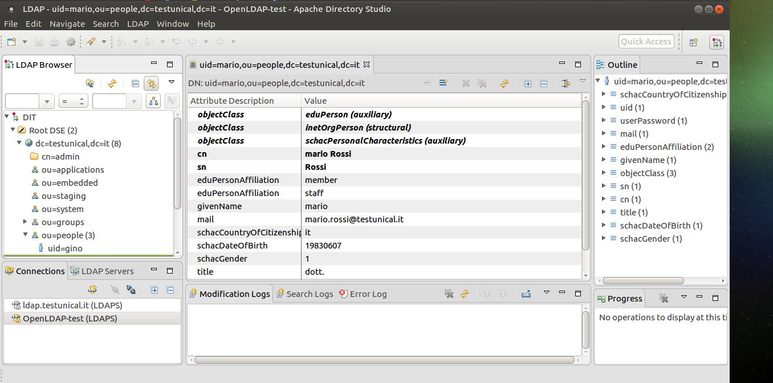Image resolution: width=773 pixels, height=383 pixels.
Task: Expand all icon in Connections panel
Action: (154, 290)
